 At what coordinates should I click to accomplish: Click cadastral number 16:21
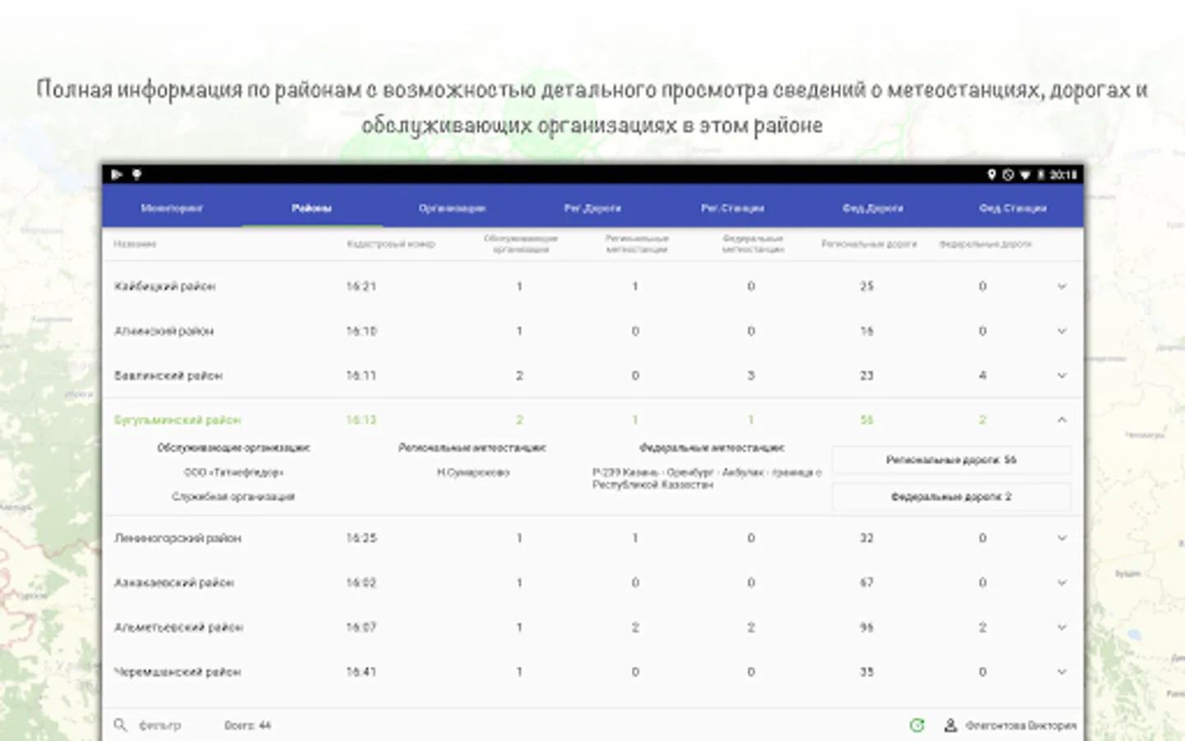[x=361, y=287]
